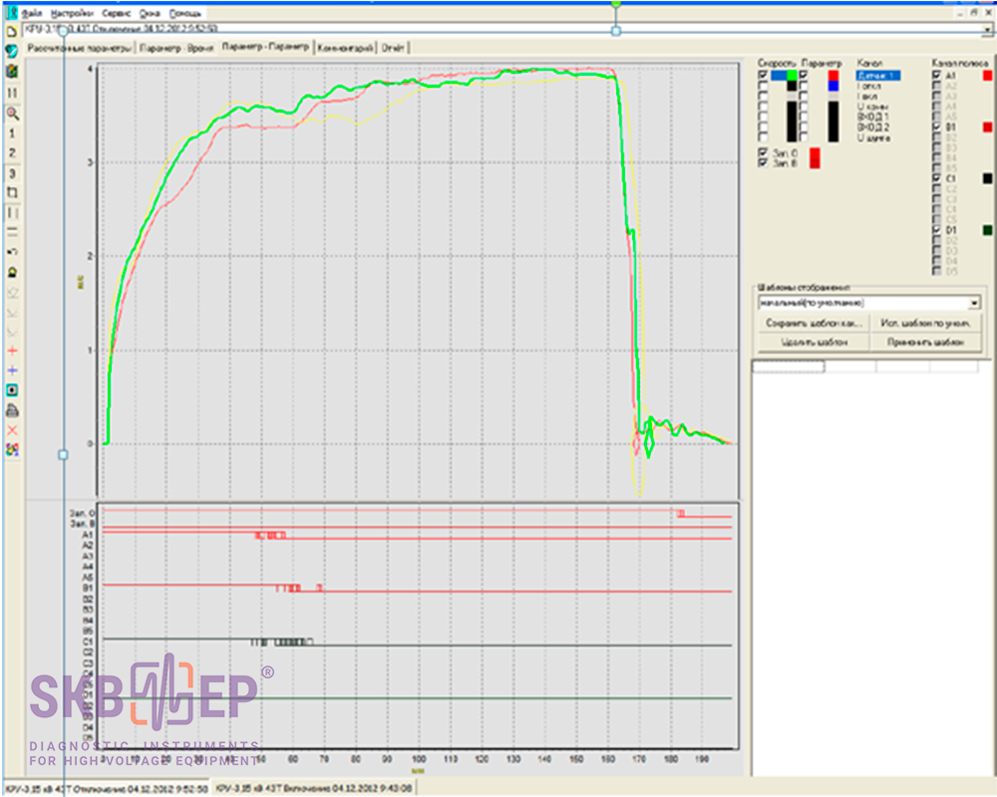Activate the magnifier zoom tool
The height and width of the screenshot is (797, 997).
click(x=12, y=114)
